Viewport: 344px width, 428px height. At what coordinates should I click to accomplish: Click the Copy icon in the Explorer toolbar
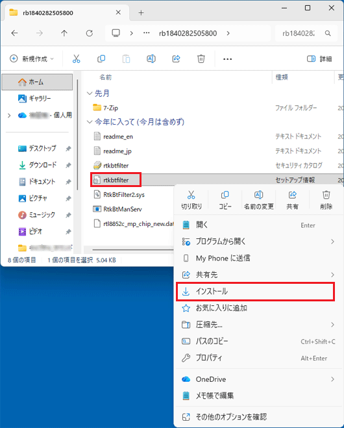click(101, 58)
